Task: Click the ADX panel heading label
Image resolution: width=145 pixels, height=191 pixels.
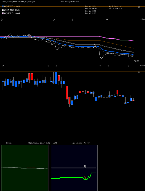Action: [55, 143]
